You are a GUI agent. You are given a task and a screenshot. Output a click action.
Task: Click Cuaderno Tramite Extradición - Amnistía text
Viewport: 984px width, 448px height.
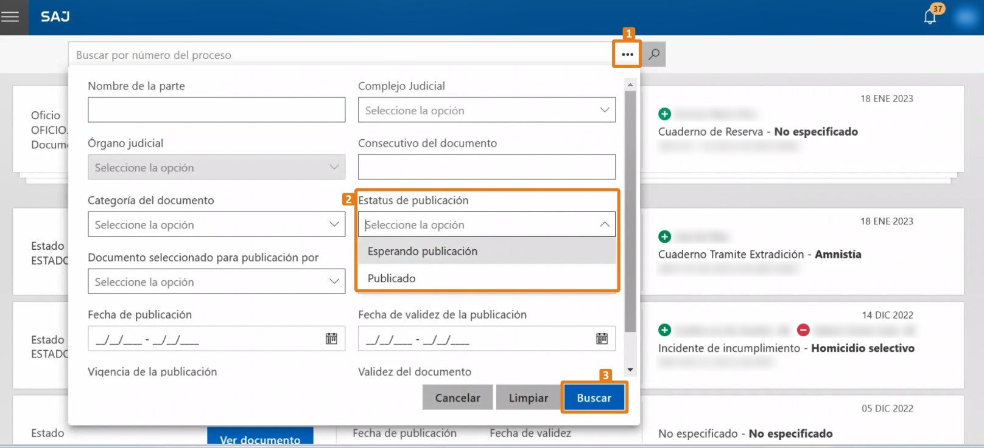759,254
